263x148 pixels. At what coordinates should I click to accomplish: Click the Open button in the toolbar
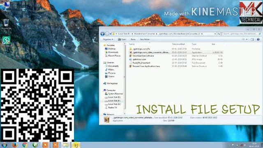click(x=122, y=39)
